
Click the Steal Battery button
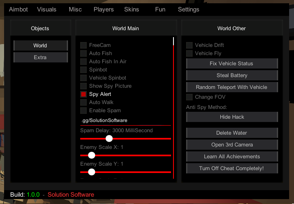[x=232, y=75]
